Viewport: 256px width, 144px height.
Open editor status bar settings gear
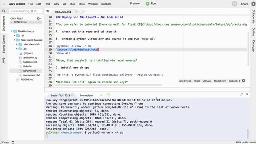(x=244, y=81)
